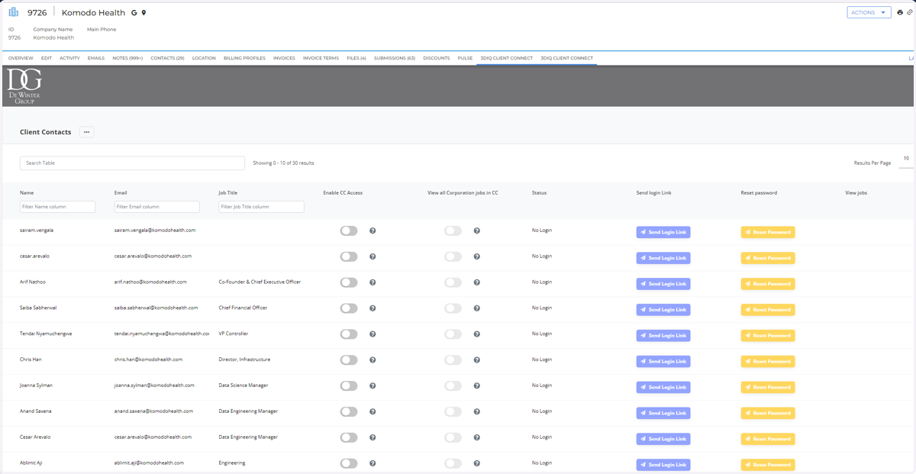Send Login Link to sairam.vergala

click(x=663, y=232)
